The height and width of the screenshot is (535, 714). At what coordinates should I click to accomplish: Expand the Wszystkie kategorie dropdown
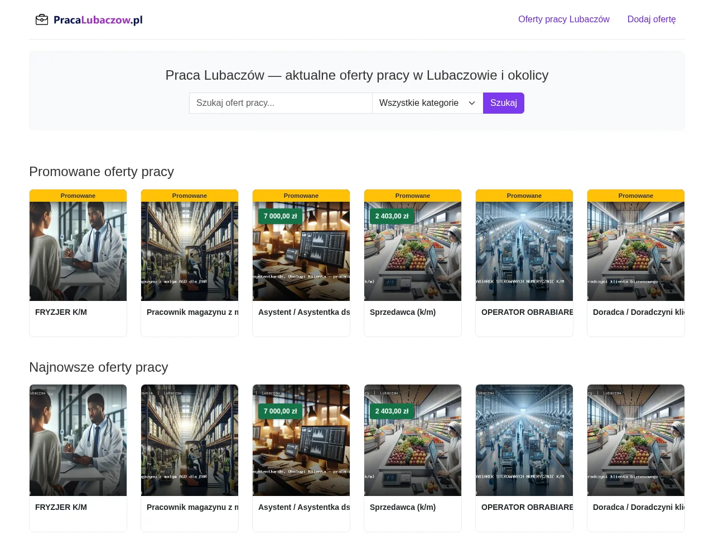click(x=428, y=103)
